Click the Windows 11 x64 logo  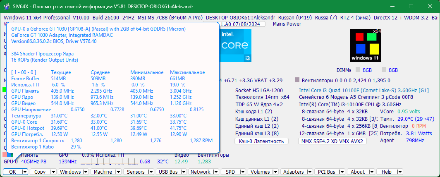pos(366,45)
